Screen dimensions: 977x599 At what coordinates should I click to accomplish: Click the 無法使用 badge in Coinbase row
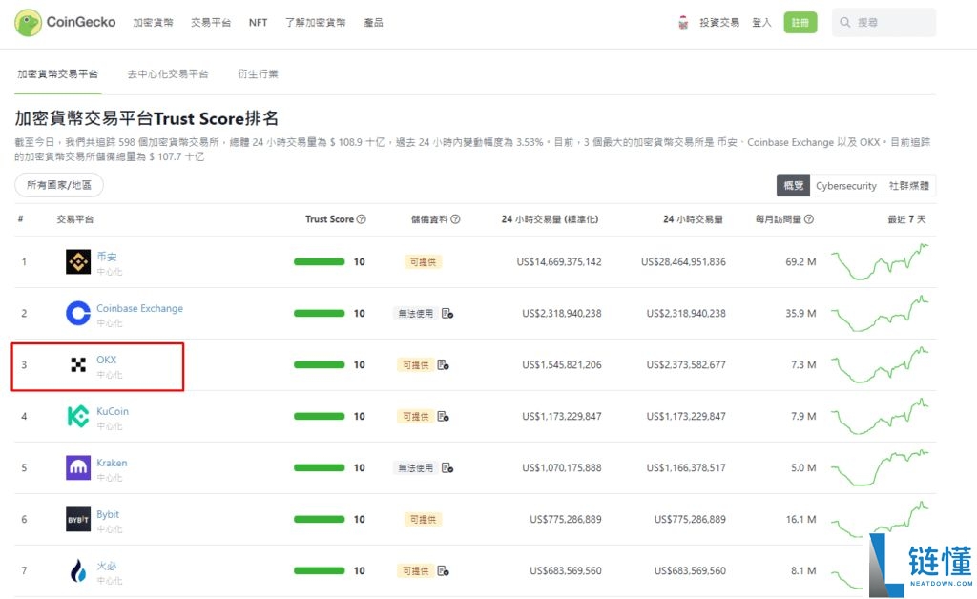pos(416,313)
